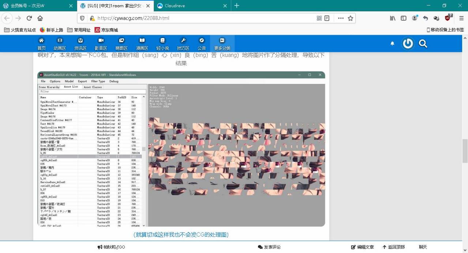Click 返回顶部 to return to top
The height and width of the screenshot is (253, 468).
tap(393, 247)
